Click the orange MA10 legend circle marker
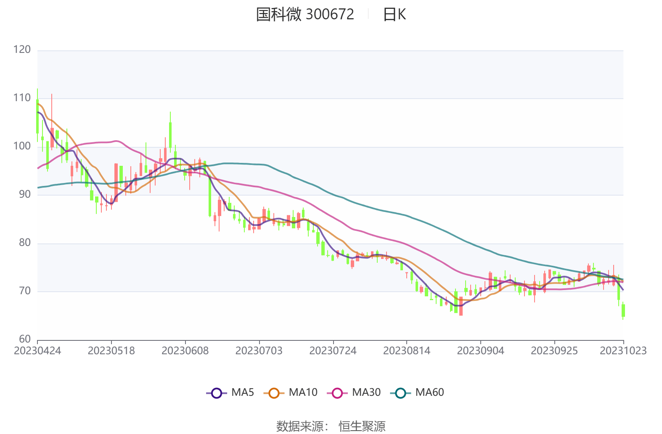 tap(274, 393)
